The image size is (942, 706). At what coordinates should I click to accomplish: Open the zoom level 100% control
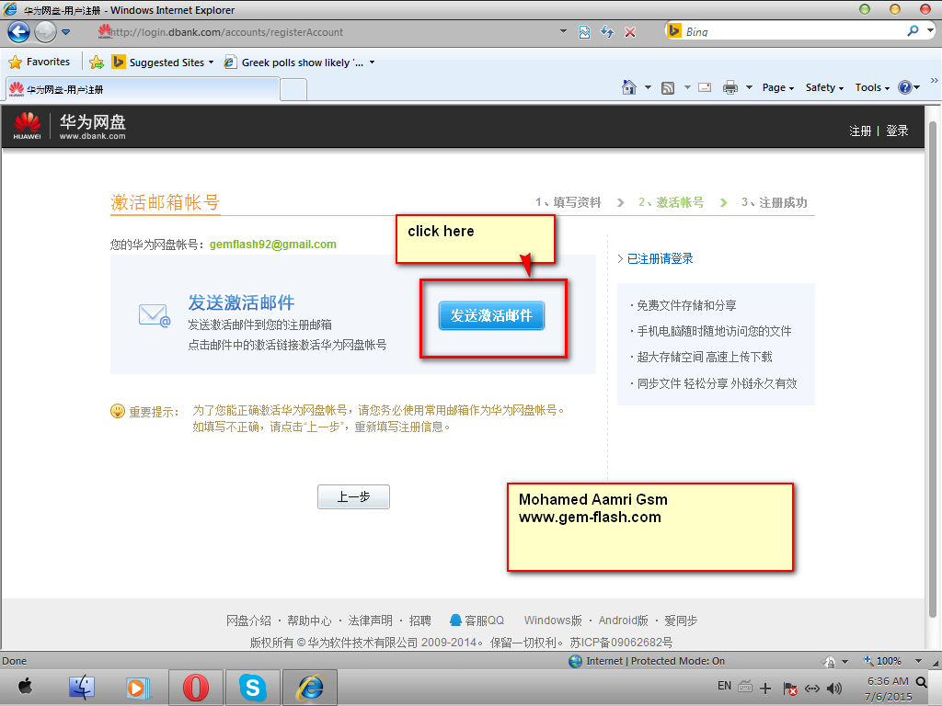pyautogui.click(x=891, y=661)
